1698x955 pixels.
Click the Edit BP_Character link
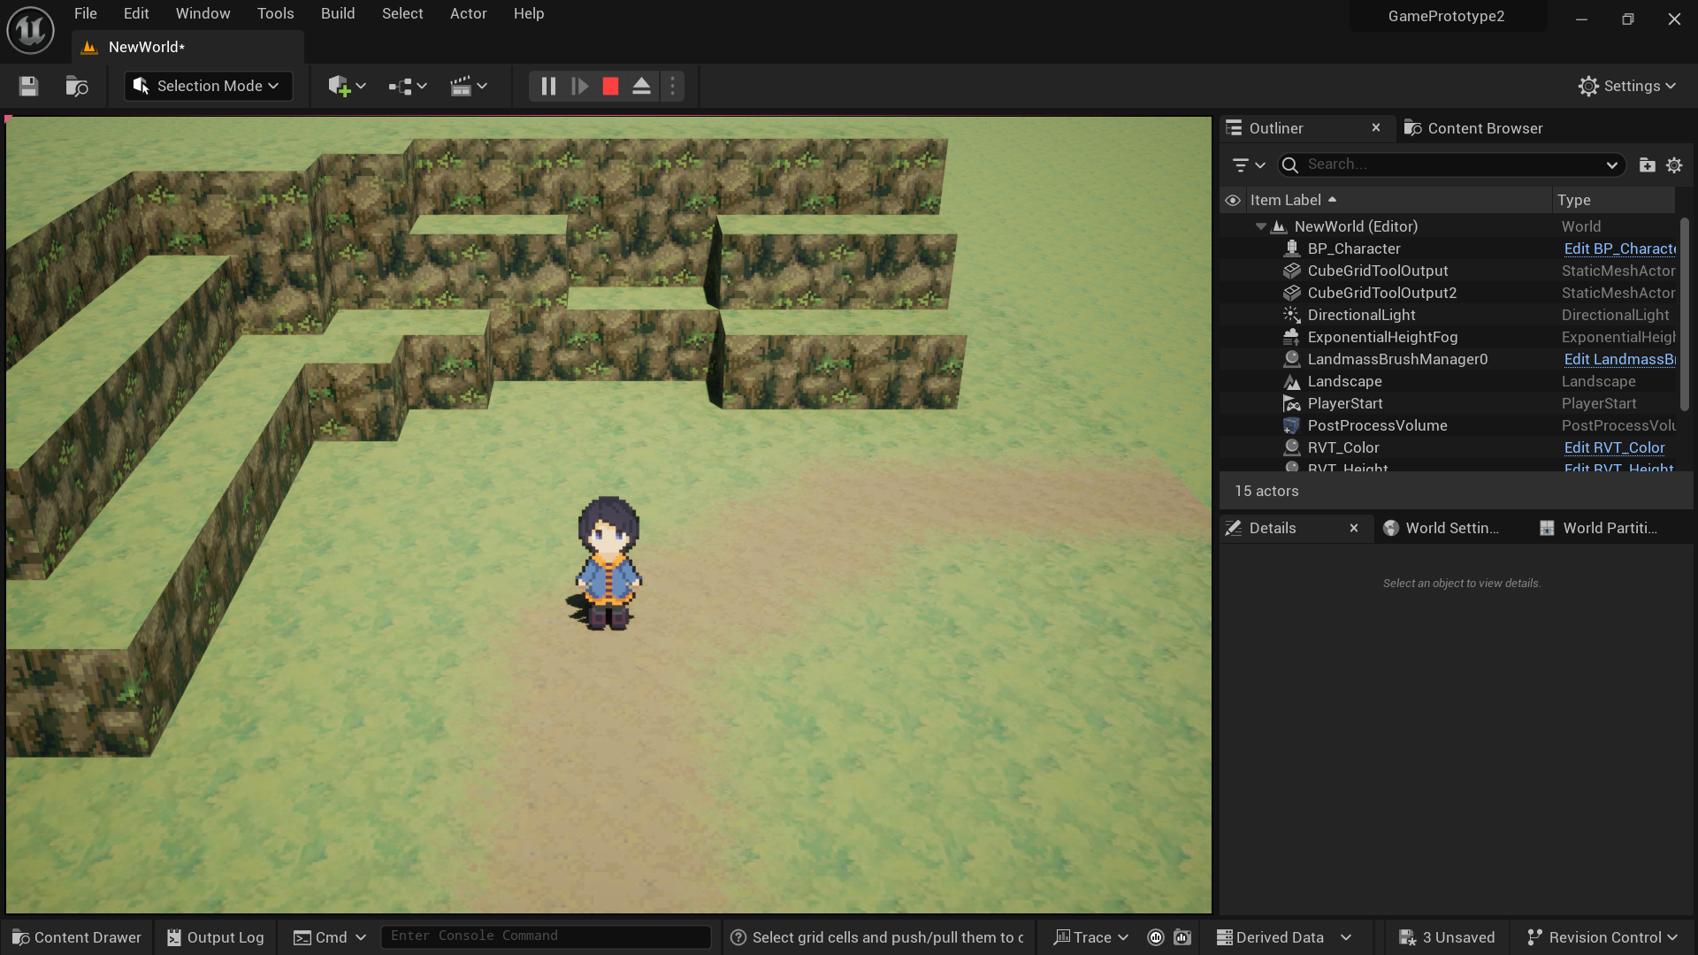tap(1618, 249)
